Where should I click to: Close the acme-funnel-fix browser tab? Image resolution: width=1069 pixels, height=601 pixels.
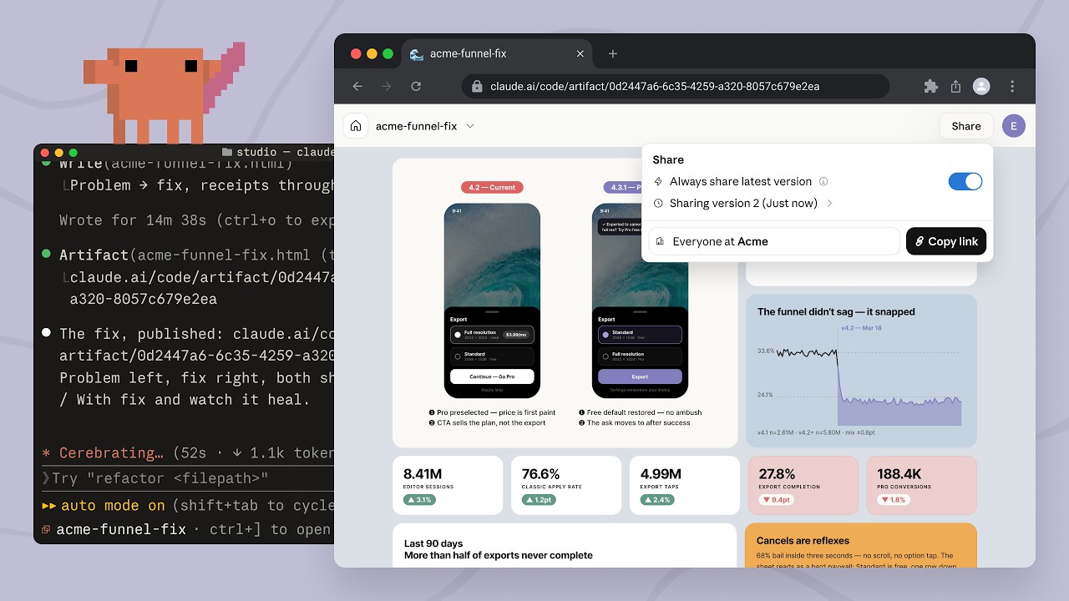(580, 53)
